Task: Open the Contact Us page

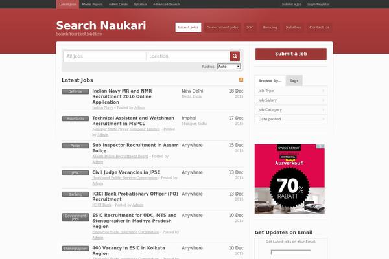Action: [x=319, y=27]
